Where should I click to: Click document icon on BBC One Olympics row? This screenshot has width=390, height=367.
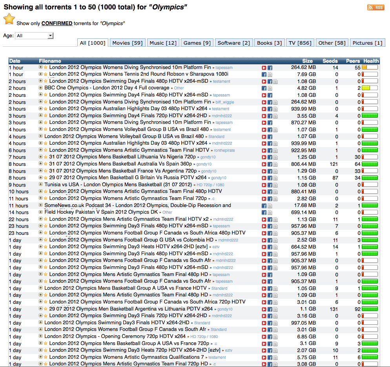[270, 88]
